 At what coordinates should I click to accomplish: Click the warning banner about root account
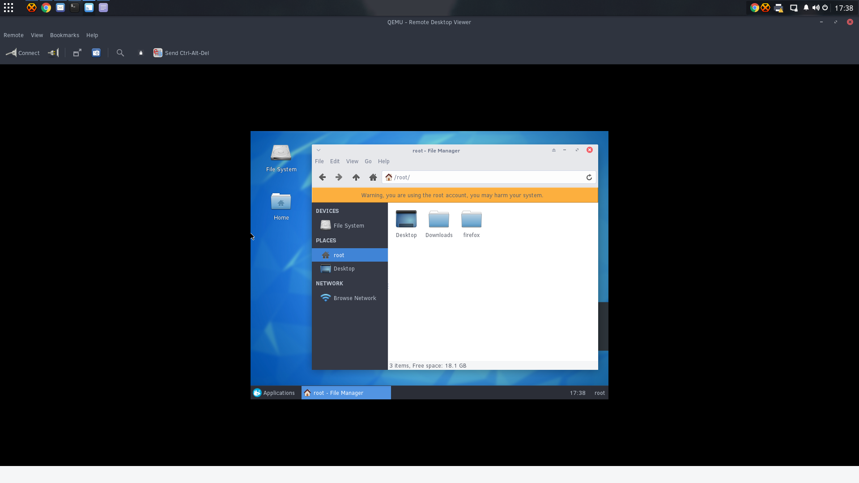[455, 195]
